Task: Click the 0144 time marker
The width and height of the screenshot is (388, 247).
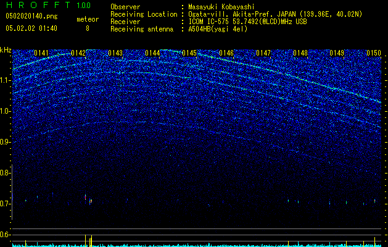Action: point(152,53)
